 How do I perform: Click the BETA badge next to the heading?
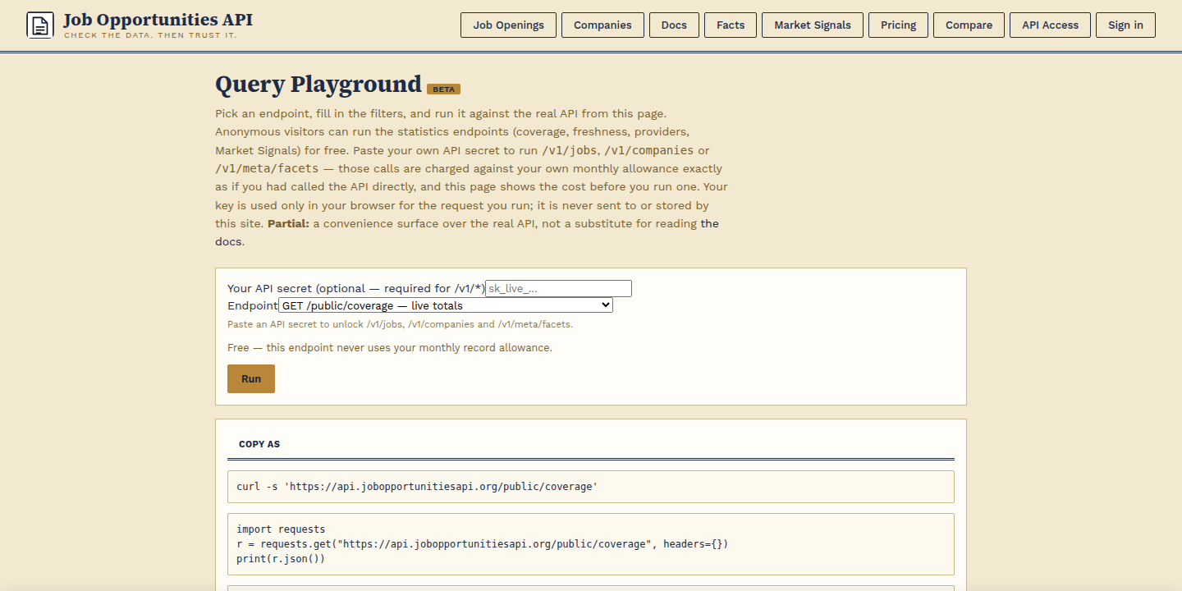pos(443,89)
